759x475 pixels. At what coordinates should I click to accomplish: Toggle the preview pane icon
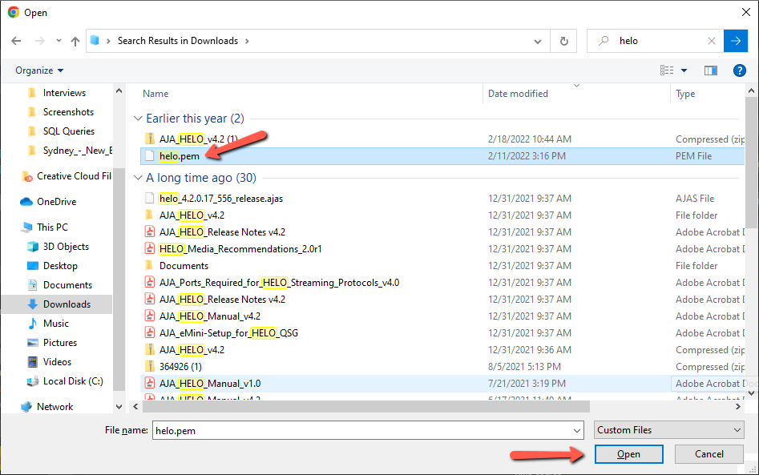point(711,70)
